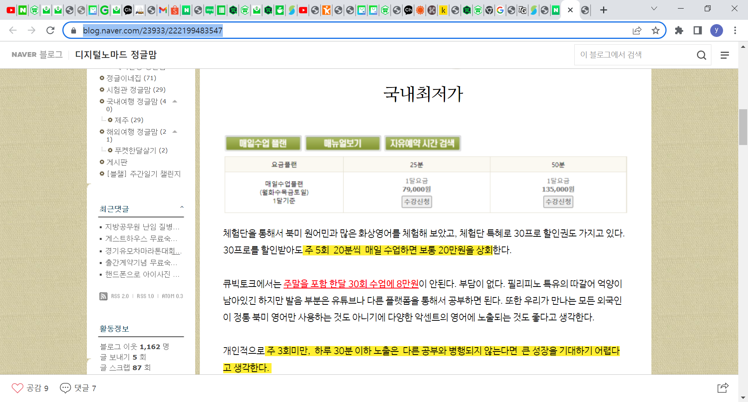
Task: Open the Chrome extensions puzzle icon
Action: click(x=679, y=30)
